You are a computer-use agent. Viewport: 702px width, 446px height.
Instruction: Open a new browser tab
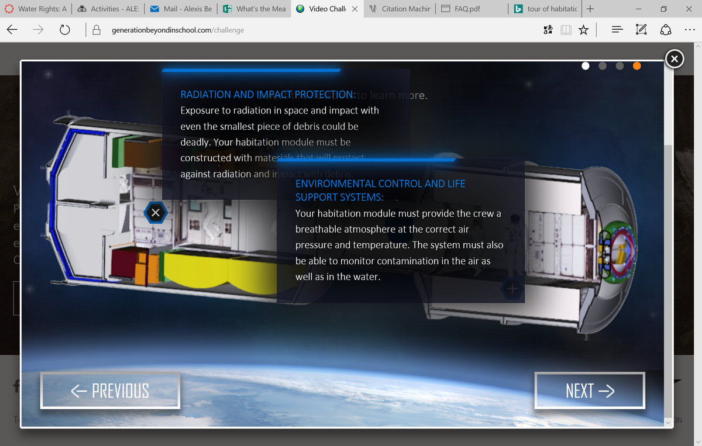[590, 9]
